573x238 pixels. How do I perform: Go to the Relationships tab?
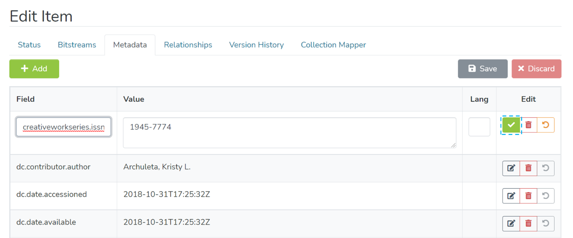(188, 45)
